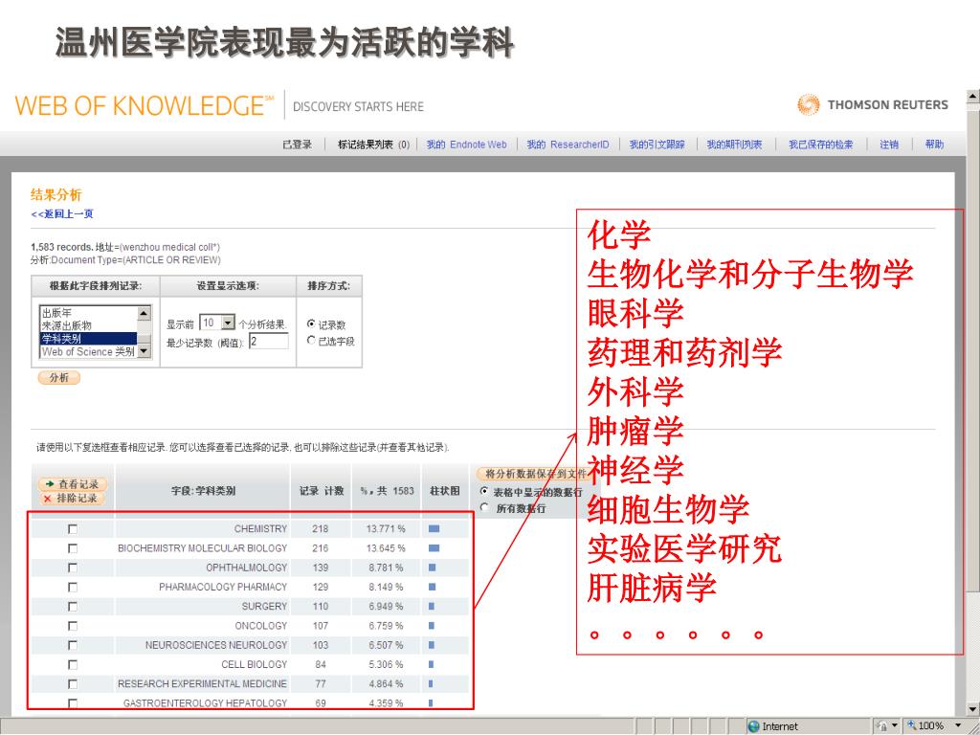
Task: Select 学科类别 in the field list
Action: [88, 338]
